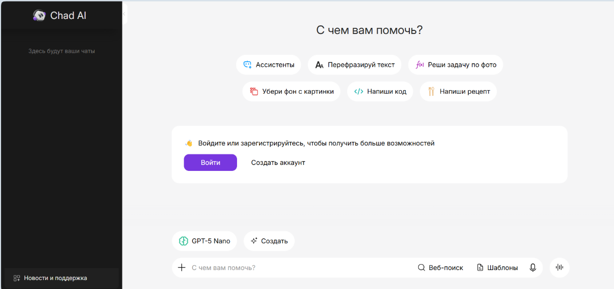Focus the С чем вам помочь input field

click(x=299, y=268)
